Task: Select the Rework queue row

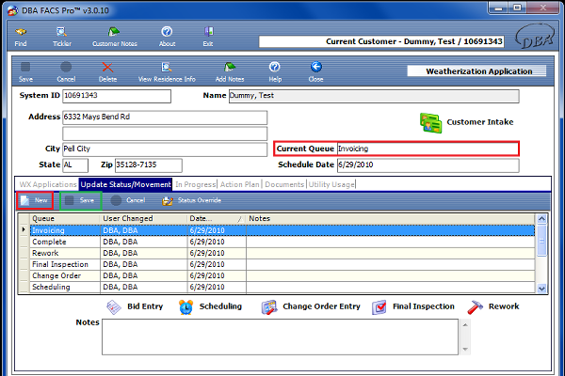Action: click(x=282, y=253)
